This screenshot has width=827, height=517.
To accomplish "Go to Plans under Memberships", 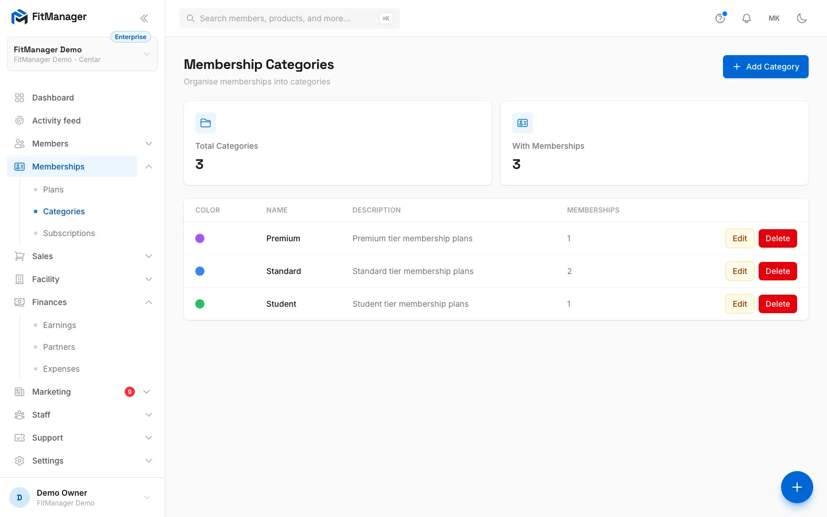I will click(x=53, y=190).
